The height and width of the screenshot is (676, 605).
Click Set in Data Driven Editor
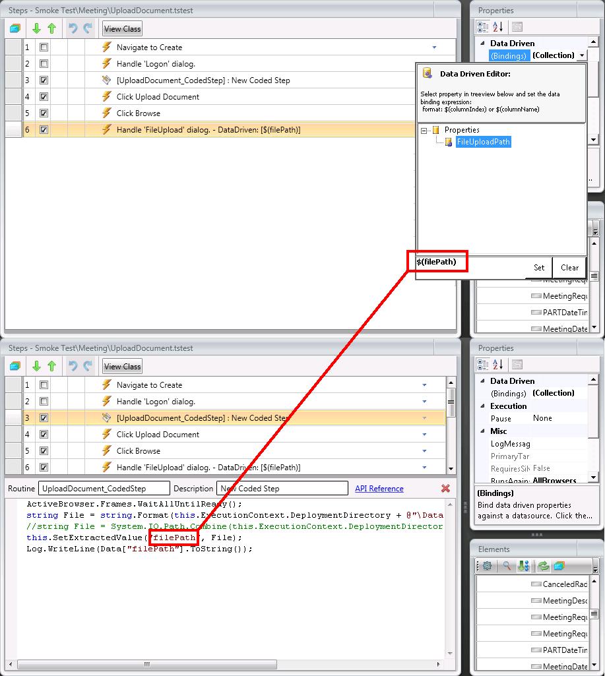coord(539,268)
